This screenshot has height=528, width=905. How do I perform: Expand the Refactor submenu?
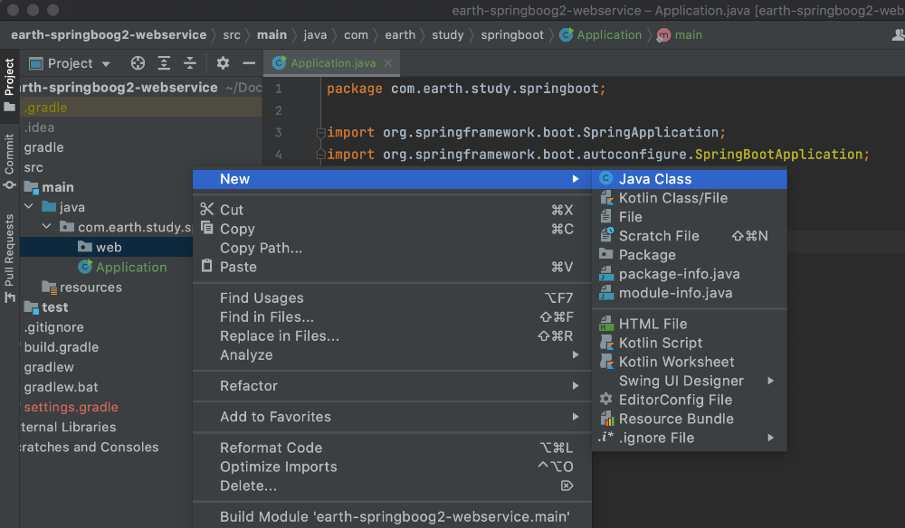392,386
